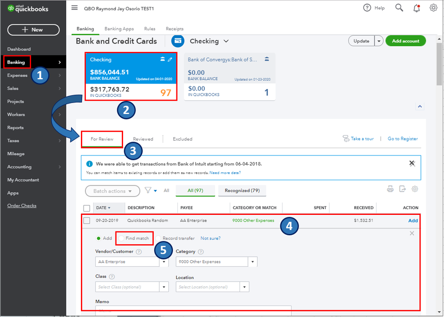Expand the Expenses sidebar submenu
Viewport: 444px width, 317px height.
[x=60, y=75]
